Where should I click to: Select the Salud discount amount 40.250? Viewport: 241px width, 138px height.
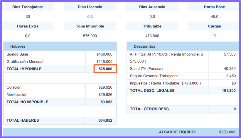click(230, 69)
